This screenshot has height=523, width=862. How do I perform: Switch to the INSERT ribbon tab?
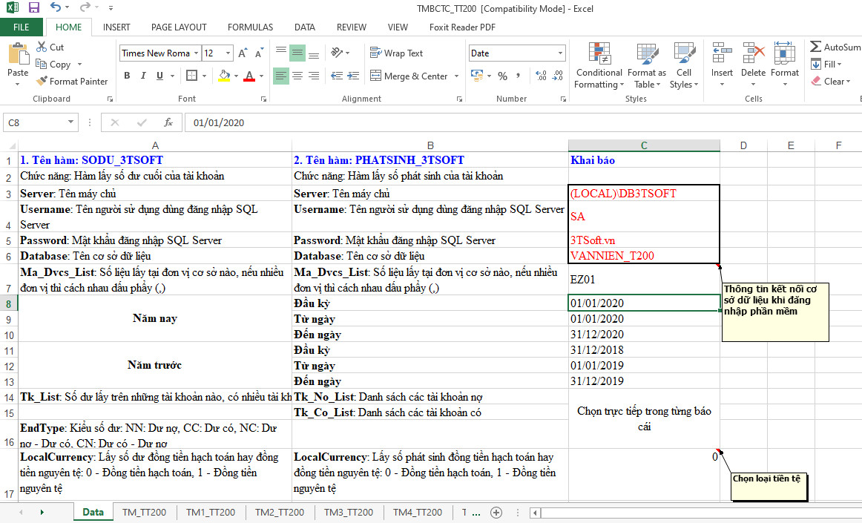pos(116,27)
